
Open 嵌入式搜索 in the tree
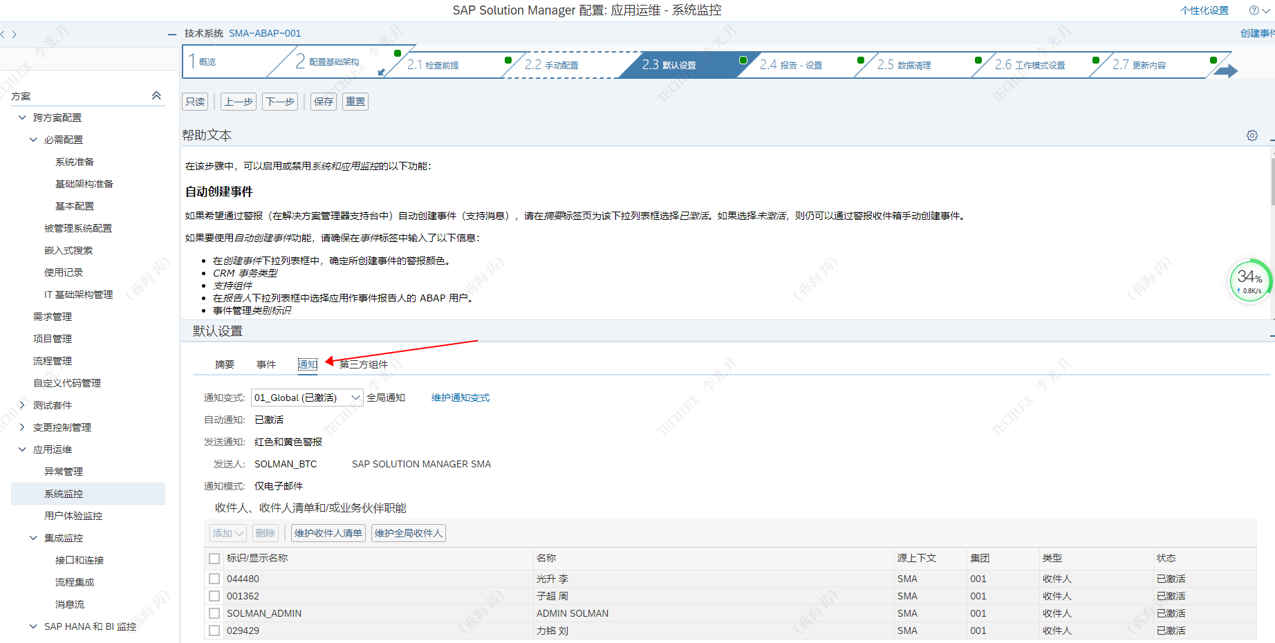tap(68, 250)
